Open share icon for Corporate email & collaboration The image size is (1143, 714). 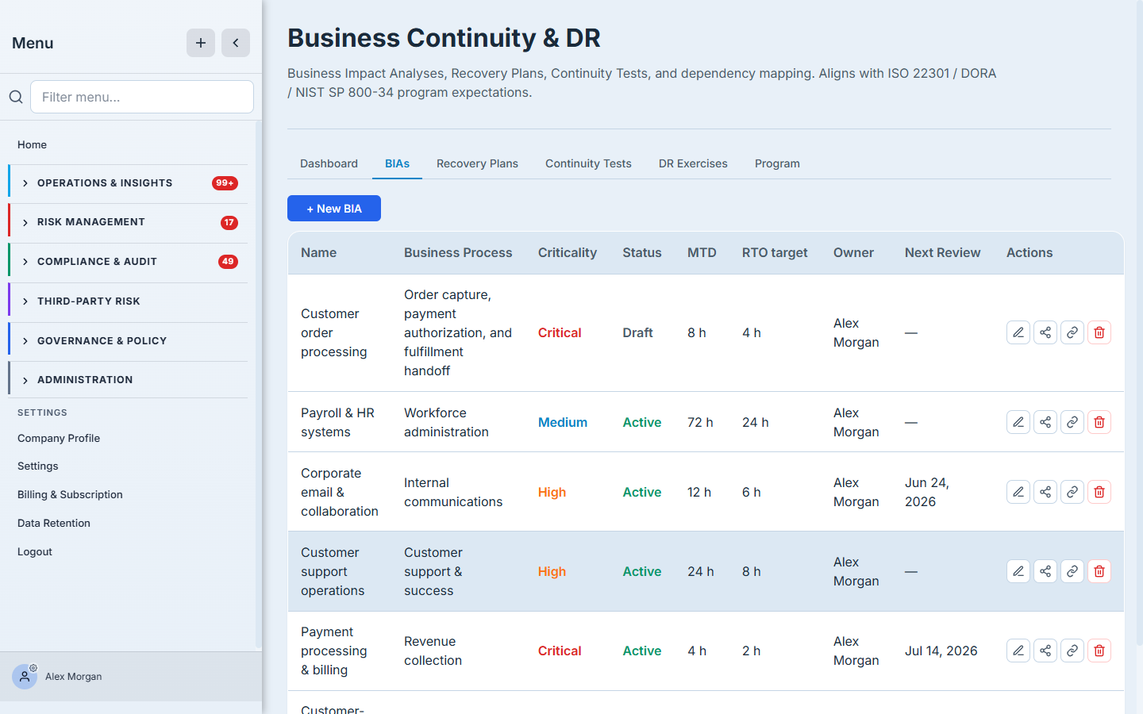point(1045,492)
